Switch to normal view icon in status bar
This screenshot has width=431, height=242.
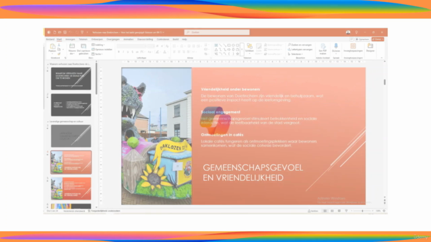point(325,211)
